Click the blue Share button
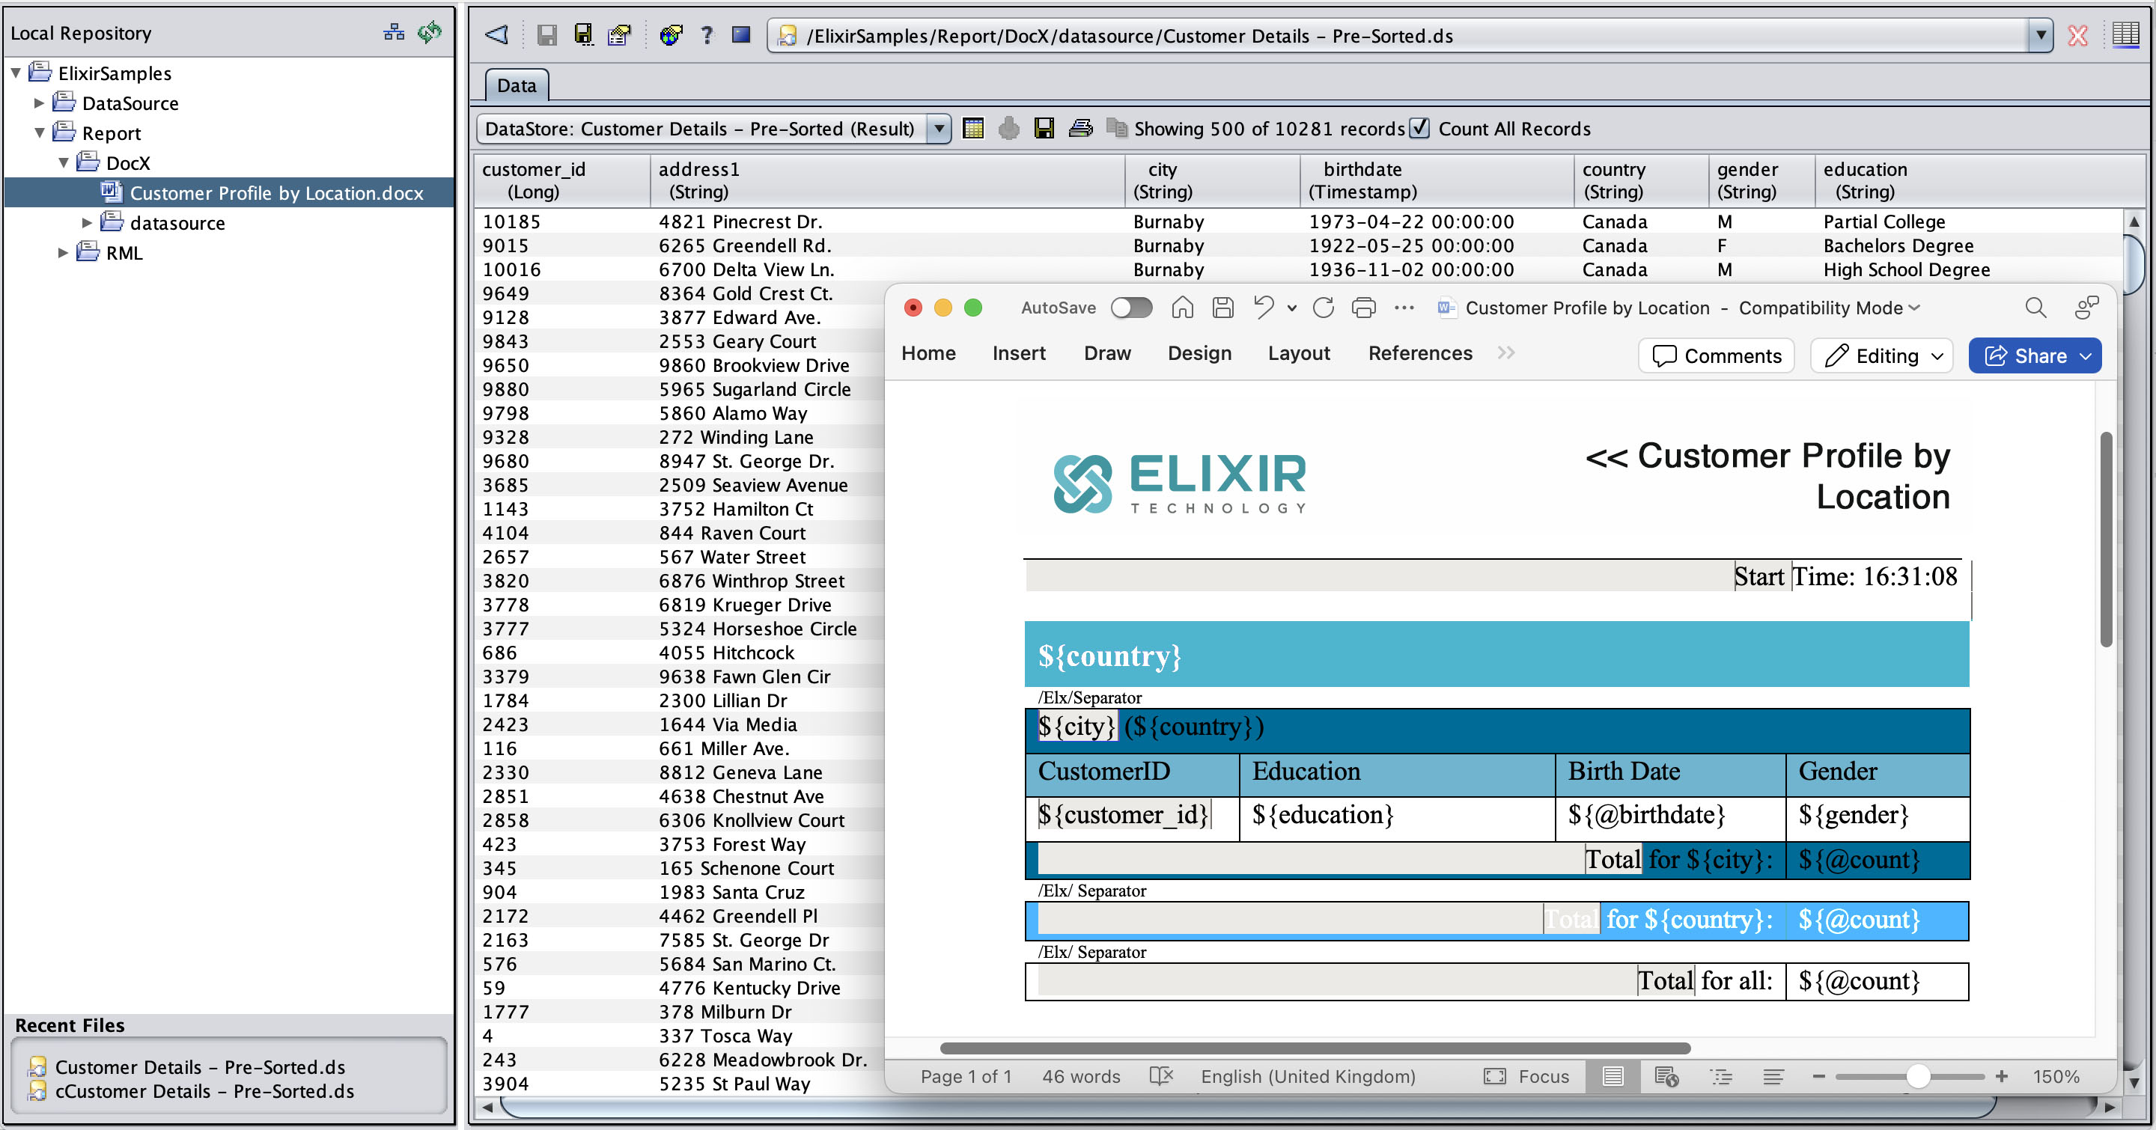Screen dimensions: 2156x1130 [x=2035, y=355]
